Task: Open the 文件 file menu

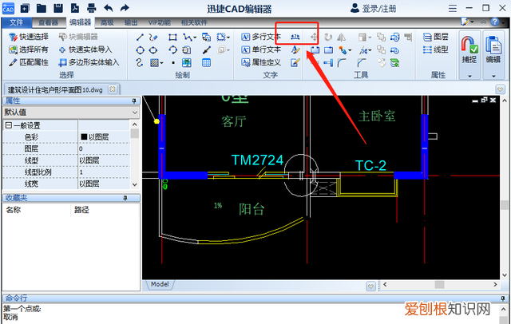Action: 16,22
